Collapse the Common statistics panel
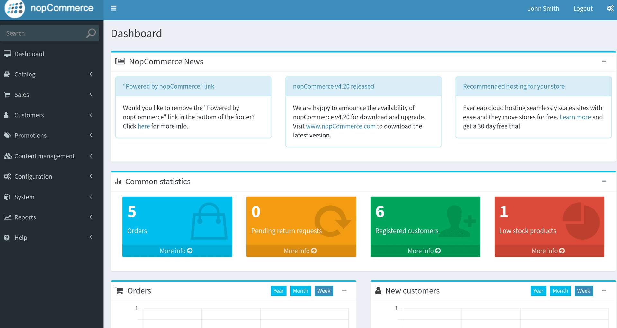 [604, 181]
